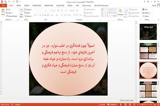Increase font size button
Viewport: 160px width, 106px height.
click(x=52, y=10)
